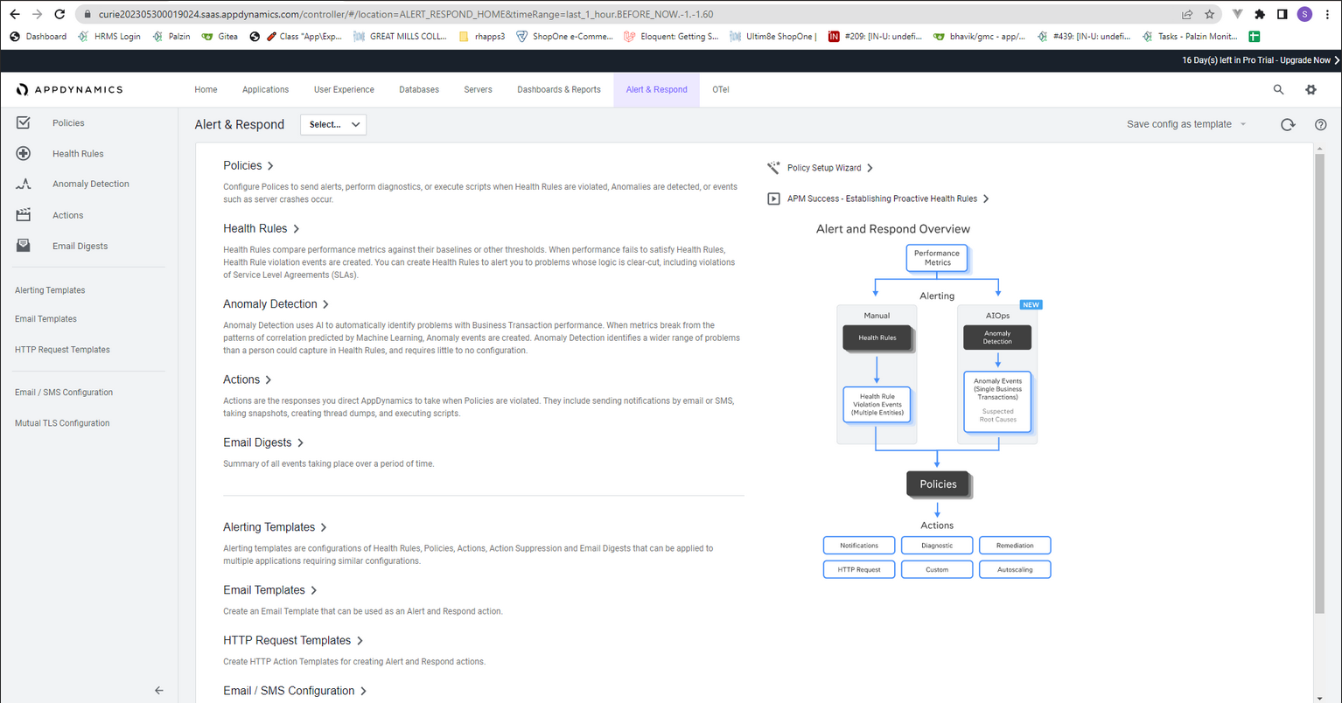Open Policy Setup Wizard link

[824, 168]
